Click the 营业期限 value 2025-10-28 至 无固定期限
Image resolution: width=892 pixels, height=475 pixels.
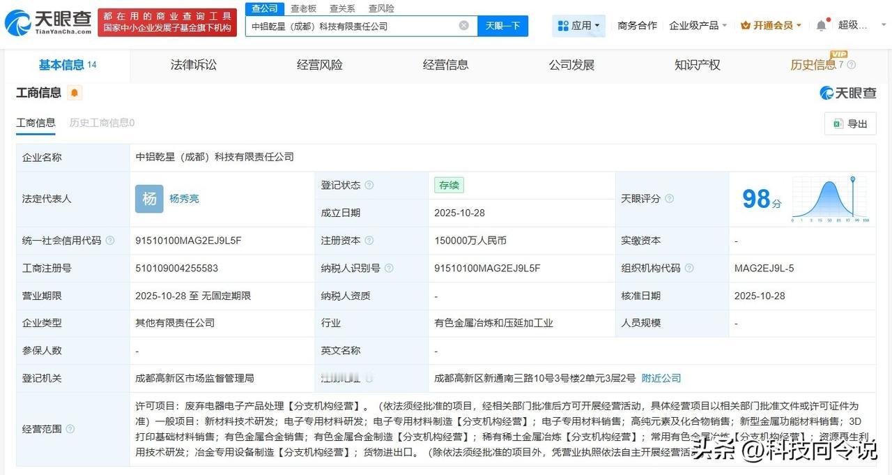click(193, 296)
